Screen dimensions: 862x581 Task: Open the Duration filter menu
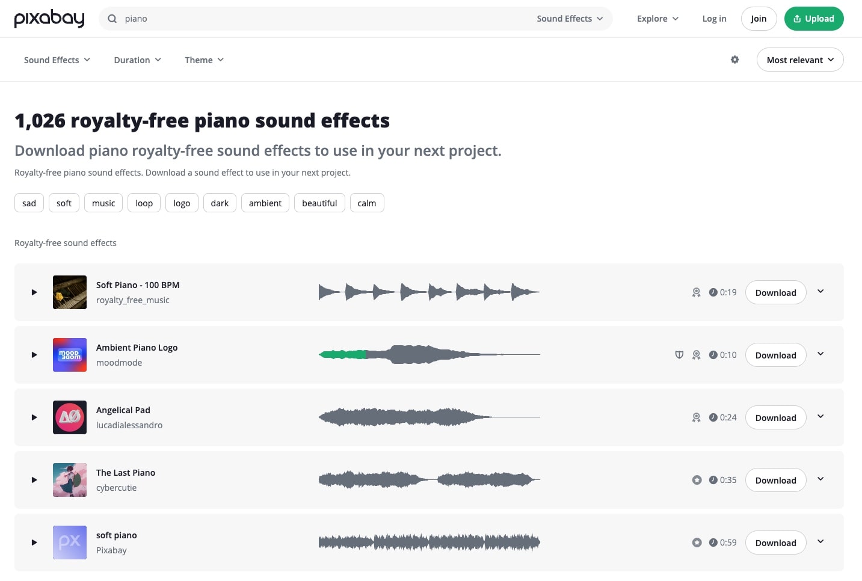click(x=137, y=60)
